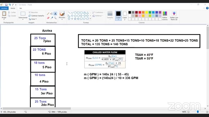This screenshot has height=117, width=209.
Task: Click the Copiar button
Action: 12,16
